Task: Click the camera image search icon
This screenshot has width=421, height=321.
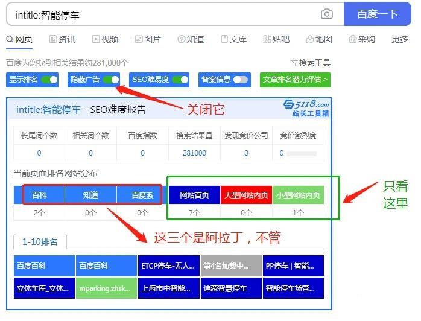Action: coord(326,14)
